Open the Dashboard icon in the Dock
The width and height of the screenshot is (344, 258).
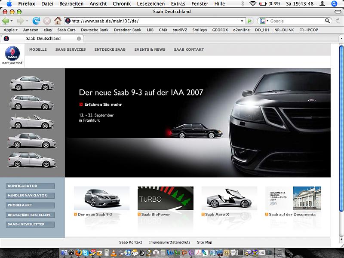tap(71, 253)
